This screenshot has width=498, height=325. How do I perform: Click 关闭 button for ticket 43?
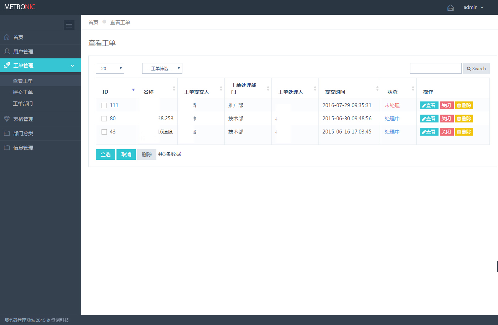pos(447,132)
